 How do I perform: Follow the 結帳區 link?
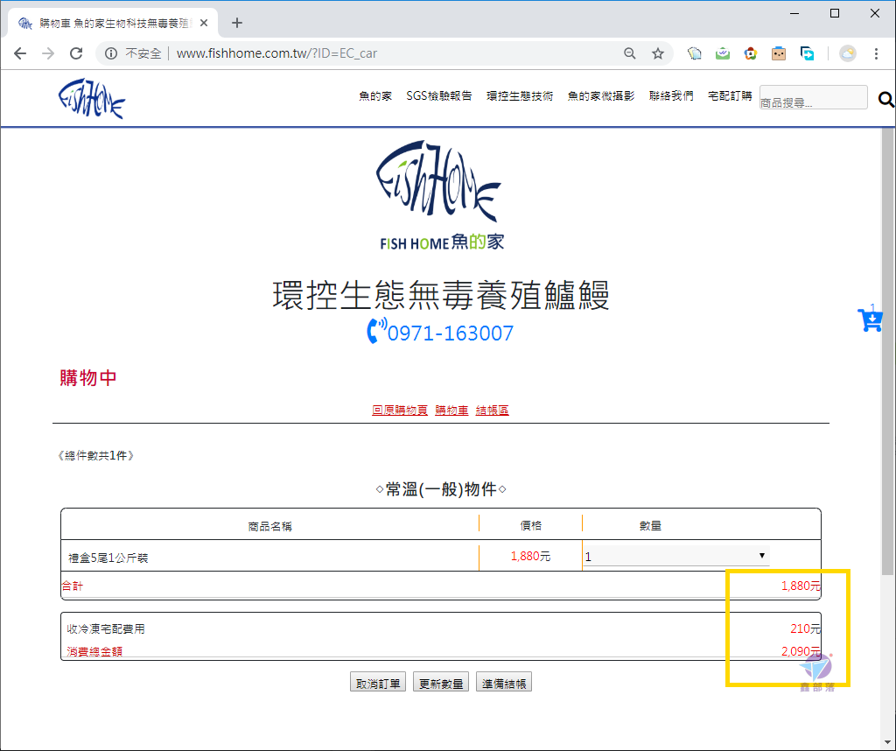click(x=492, y=411)
